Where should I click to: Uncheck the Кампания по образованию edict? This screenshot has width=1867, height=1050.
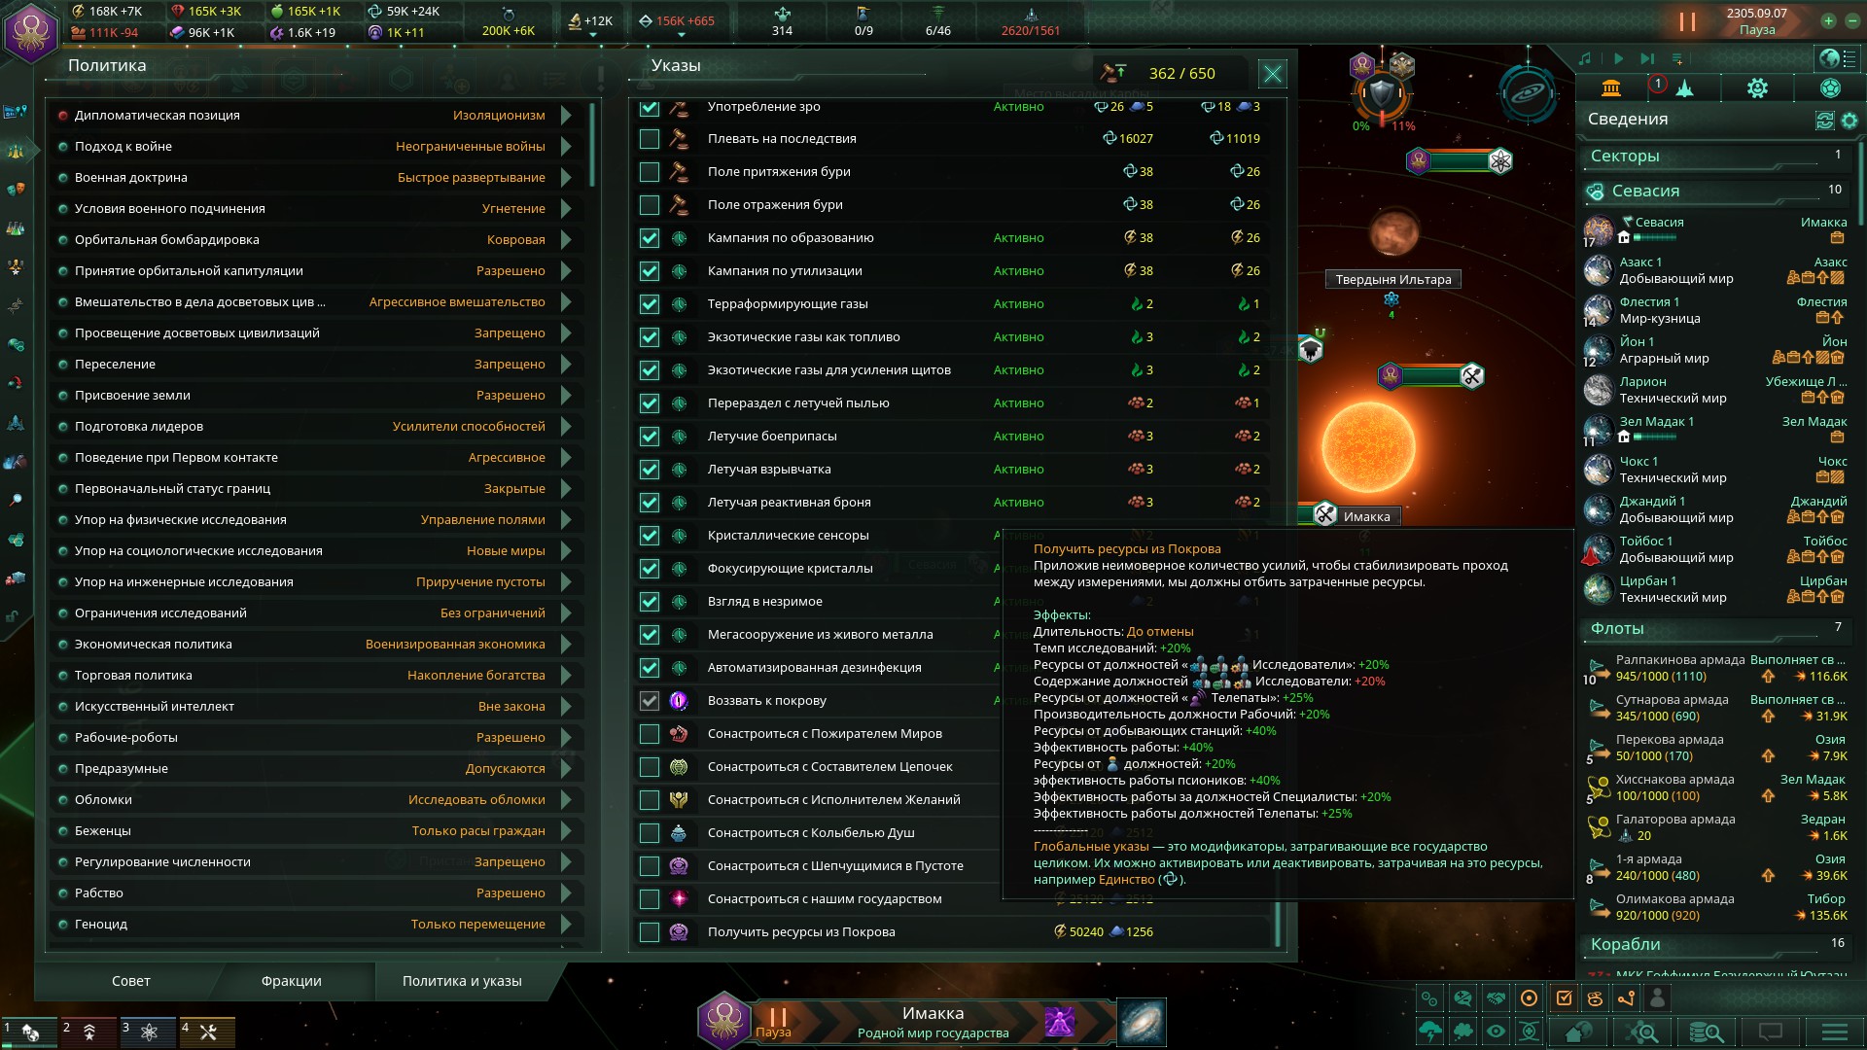(x=649, y=238)
